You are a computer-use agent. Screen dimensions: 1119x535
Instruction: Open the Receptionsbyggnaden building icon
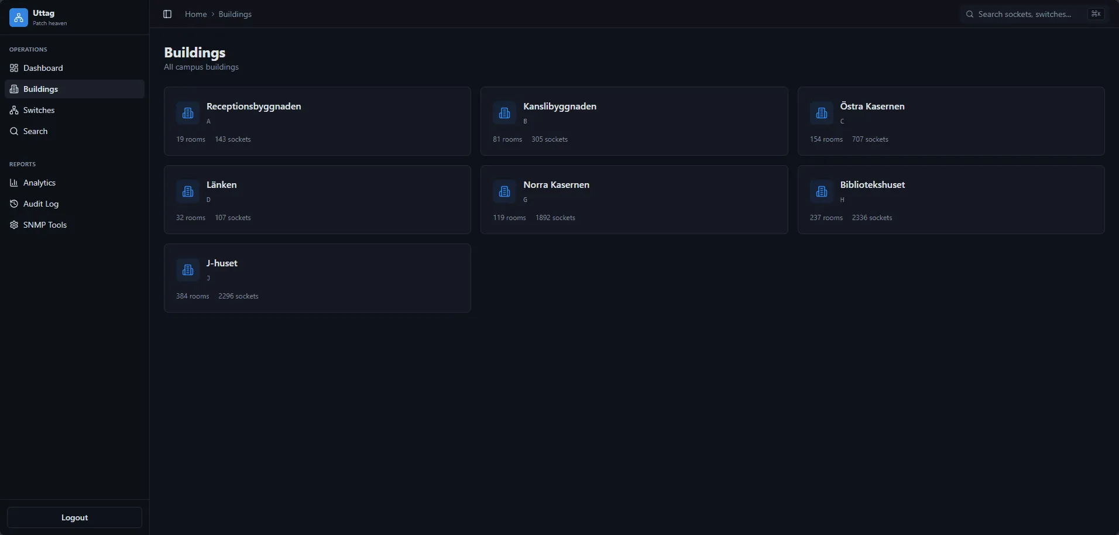[x=188, y=113]
